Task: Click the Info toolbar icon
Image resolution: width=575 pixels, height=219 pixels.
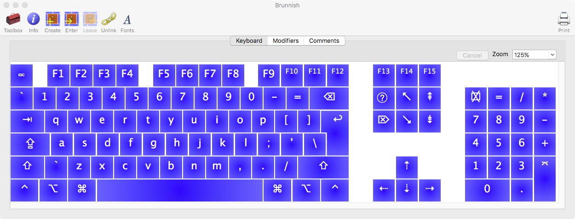Action: (33, 19)
